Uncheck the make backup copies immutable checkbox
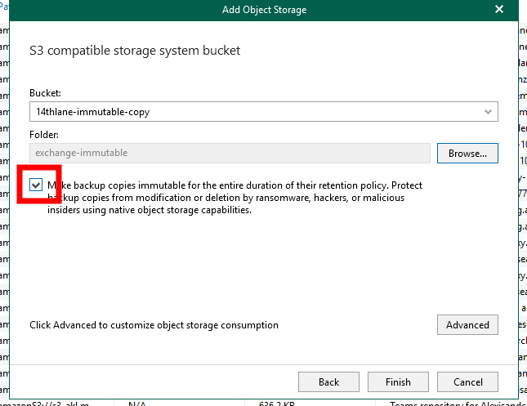This screenshot has height=406, width=527. [x=36, y=185]
